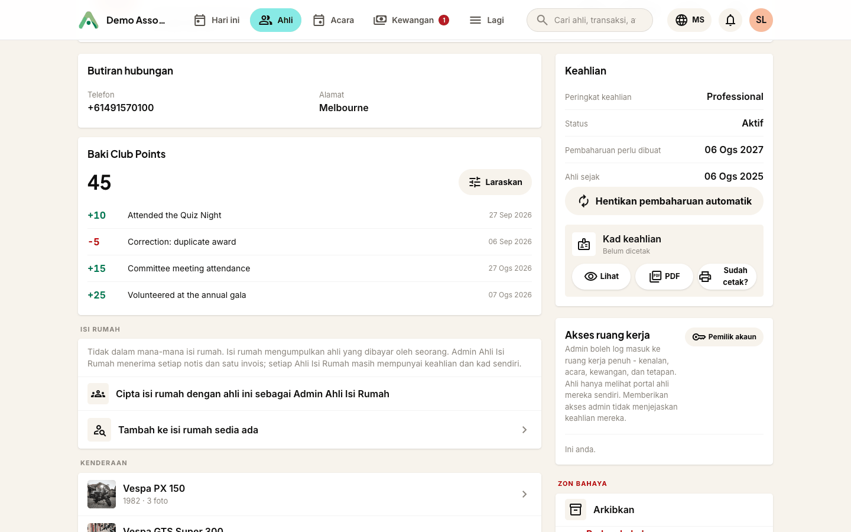This screenshot has height=532, width=851.
Task: Open the SL user avatar menu
Action: tap(761, 20)
